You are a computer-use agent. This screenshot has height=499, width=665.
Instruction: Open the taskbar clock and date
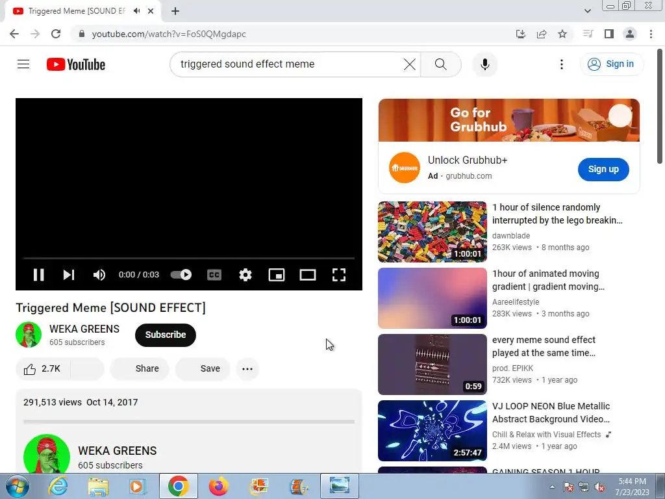click(x=632, y=487)
